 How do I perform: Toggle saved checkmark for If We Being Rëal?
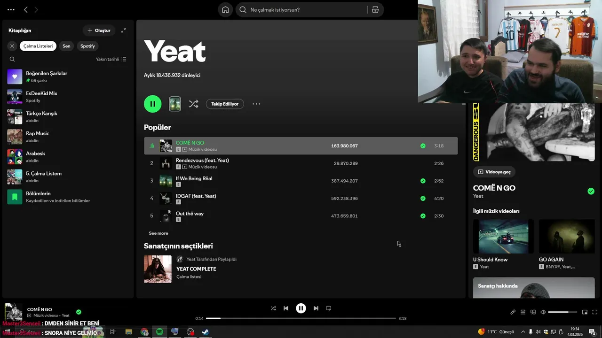click(x=423, y=181)
